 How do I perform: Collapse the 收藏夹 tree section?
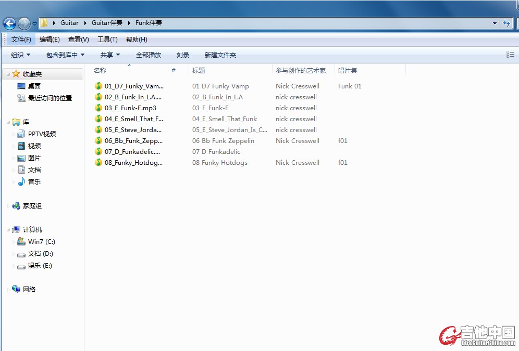pos(8,75)
